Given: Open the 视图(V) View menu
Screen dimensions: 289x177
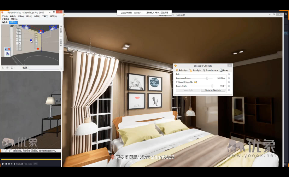Looking at the screenshot, I should point(21,16).
